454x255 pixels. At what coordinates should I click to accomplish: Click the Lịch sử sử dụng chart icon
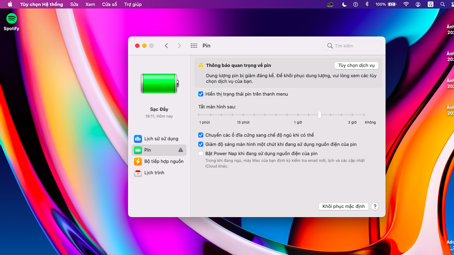(x=138, y=139)
